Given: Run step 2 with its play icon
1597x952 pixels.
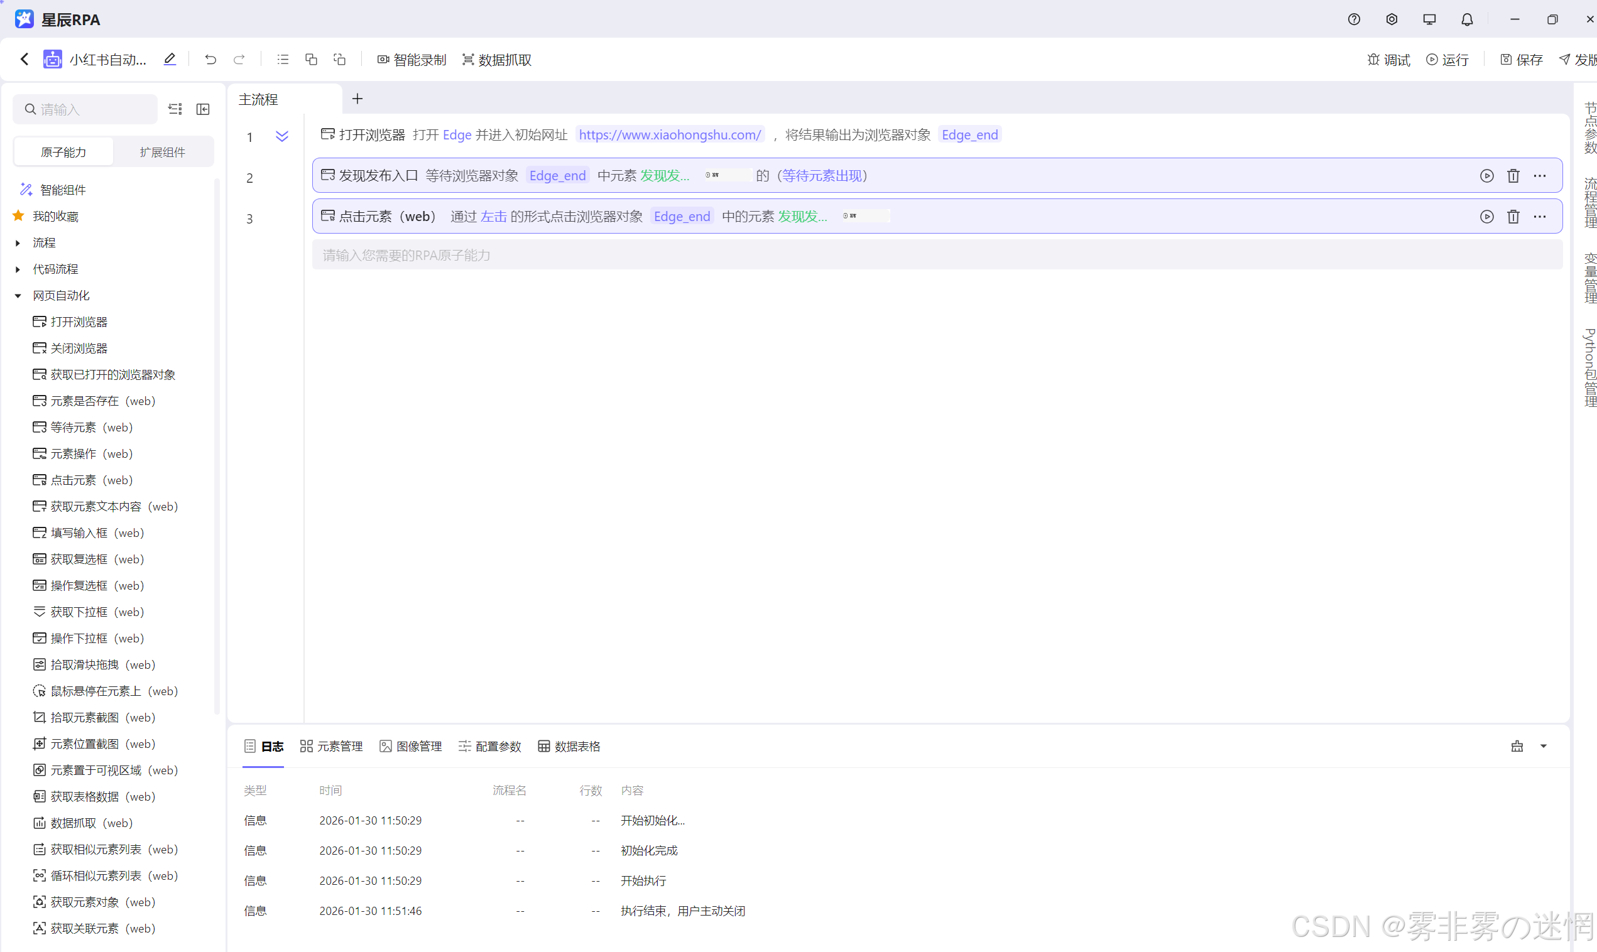Looking at the screenshot, I should coord(1486,176).
